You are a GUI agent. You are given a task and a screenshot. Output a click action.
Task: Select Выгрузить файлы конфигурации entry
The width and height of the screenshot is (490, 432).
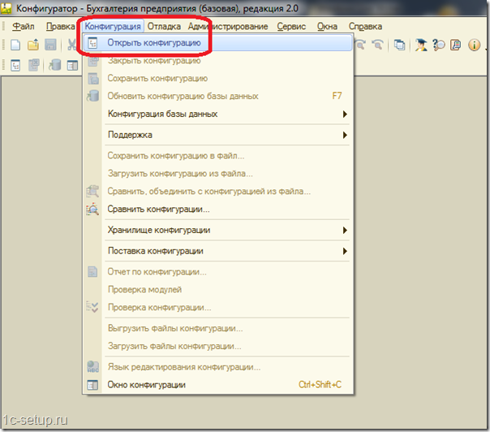(217, 328)
